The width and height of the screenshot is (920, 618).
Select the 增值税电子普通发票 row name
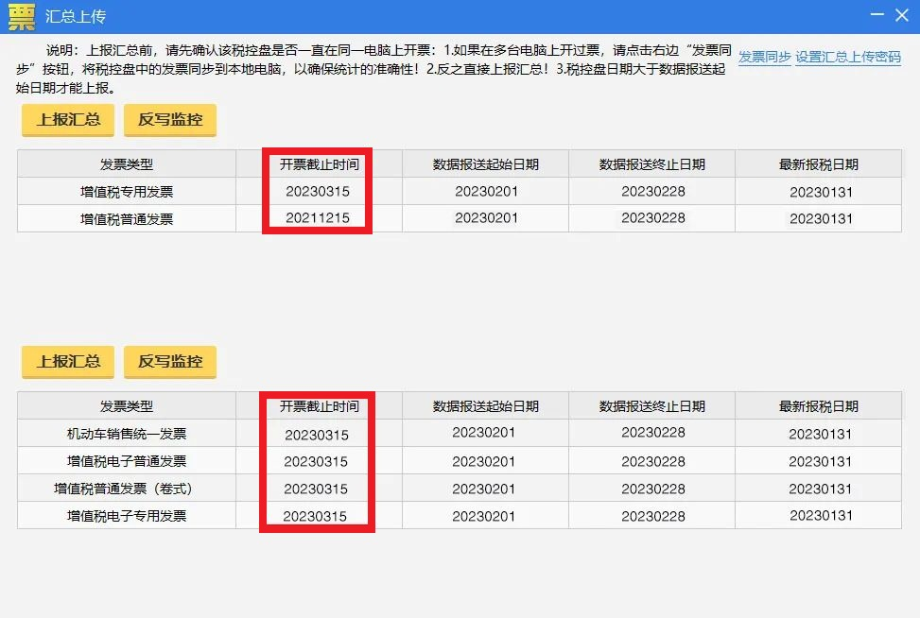(x=127, y=461)
